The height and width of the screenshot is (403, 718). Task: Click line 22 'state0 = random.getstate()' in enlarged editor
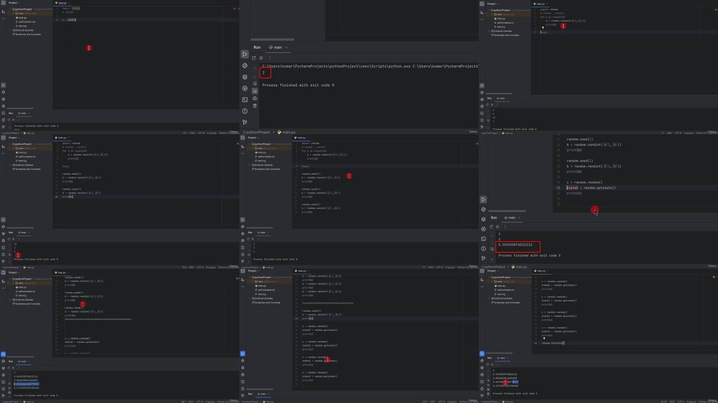(x=592, y=188)
